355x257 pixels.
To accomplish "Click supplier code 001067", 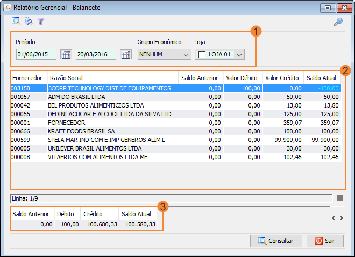I will (x=20, y=97).
